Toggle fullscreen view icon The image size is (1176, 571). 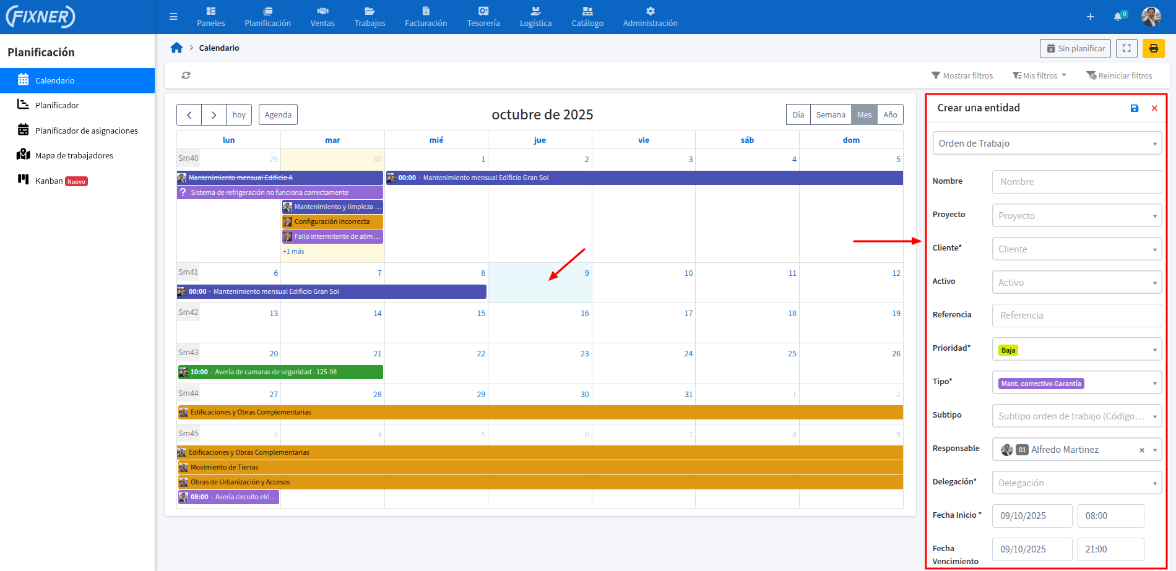coord(1126,48)
